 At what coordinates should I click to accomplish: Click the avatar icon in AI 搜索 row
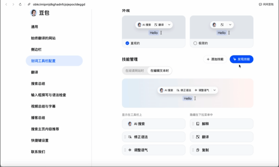pos(130,124)
